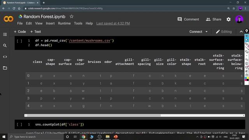Collapse the Colab header with chevron

tap(241, 32)
